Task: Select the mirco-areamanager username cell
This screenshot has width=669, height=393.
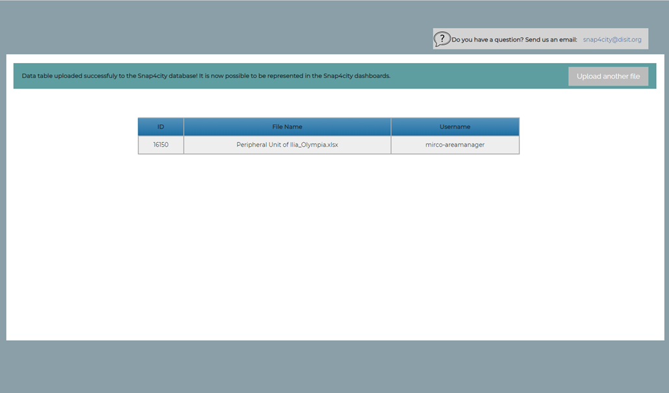Action: click(x=455, y=145)
